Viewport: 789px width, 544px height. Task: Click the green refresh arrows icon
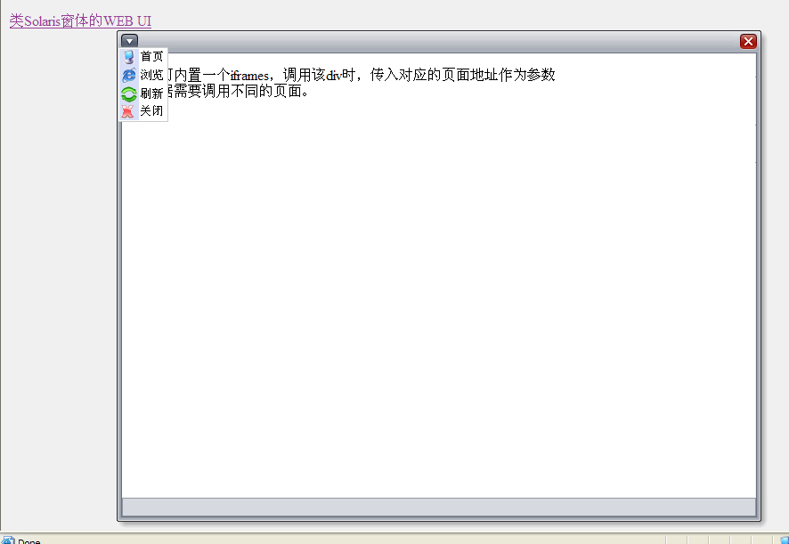[x=129, y=93]
